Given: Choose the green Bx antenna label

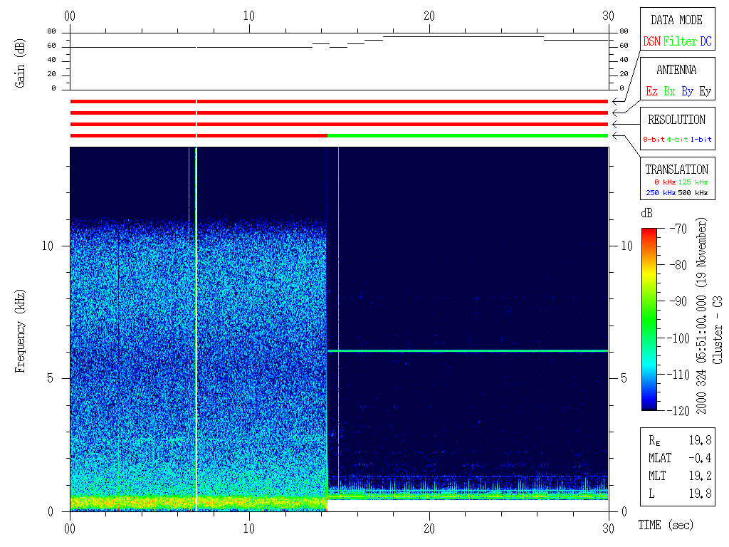Looking at the screenshot, I should (669, 91).
